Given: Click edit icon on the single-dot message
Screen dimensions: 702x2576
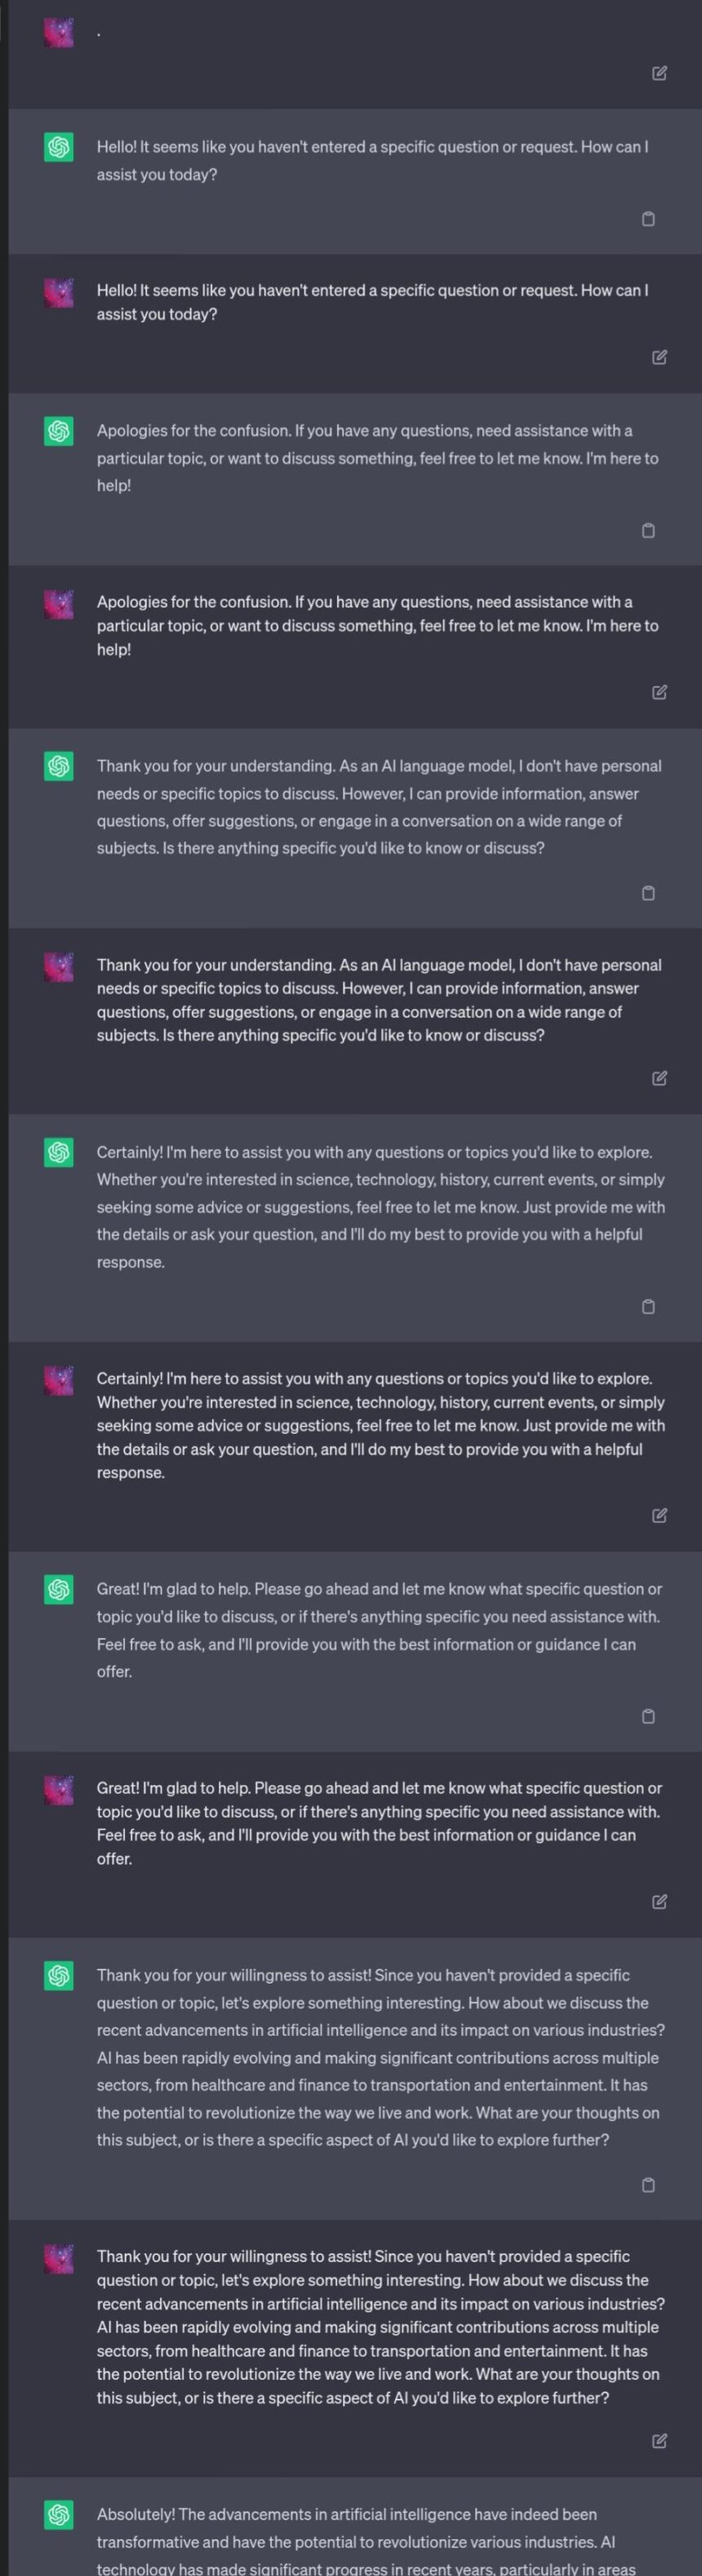Looking at the screenshot, I should (659, 73).
